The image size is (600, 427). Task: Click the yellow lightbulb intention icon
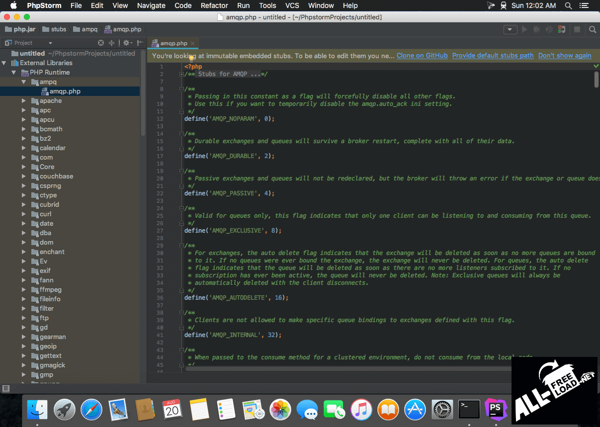coord(191,59)
